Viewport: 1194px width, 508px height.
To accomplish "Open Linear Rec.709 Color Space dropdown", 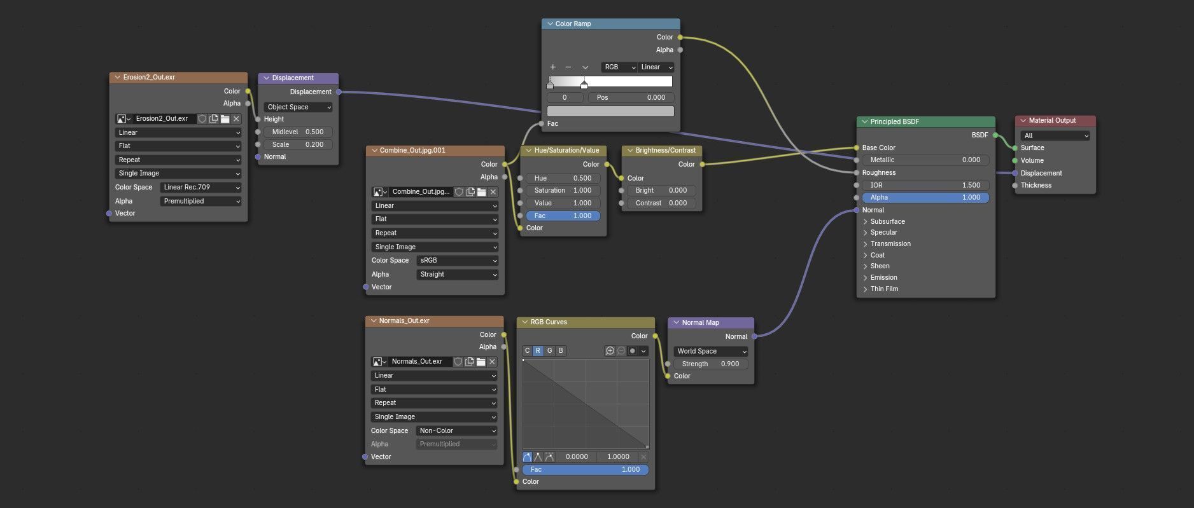I will pyautogui.click(x=200, y=188).
